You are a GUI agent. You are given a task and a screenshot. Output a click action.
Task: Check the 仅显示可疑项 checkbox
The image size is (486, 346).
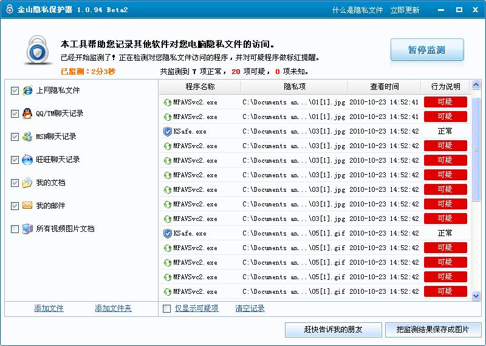pyautogui.click(x=166, y=308)
